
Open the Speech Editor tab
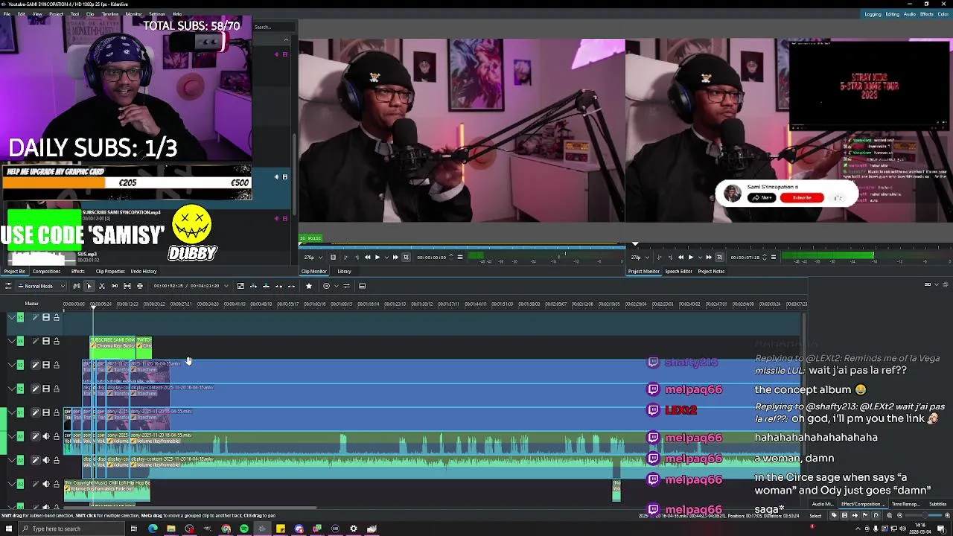(x=678, y=272)
